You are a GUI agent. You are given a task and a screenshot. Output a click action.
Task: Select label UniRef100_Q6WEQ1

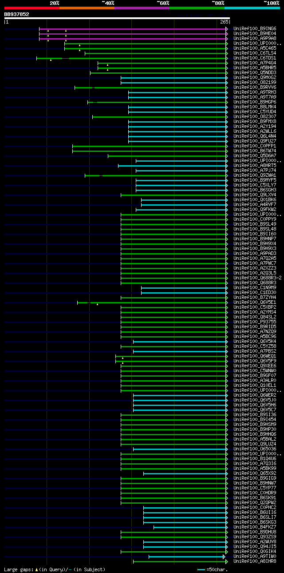[255, 356]
